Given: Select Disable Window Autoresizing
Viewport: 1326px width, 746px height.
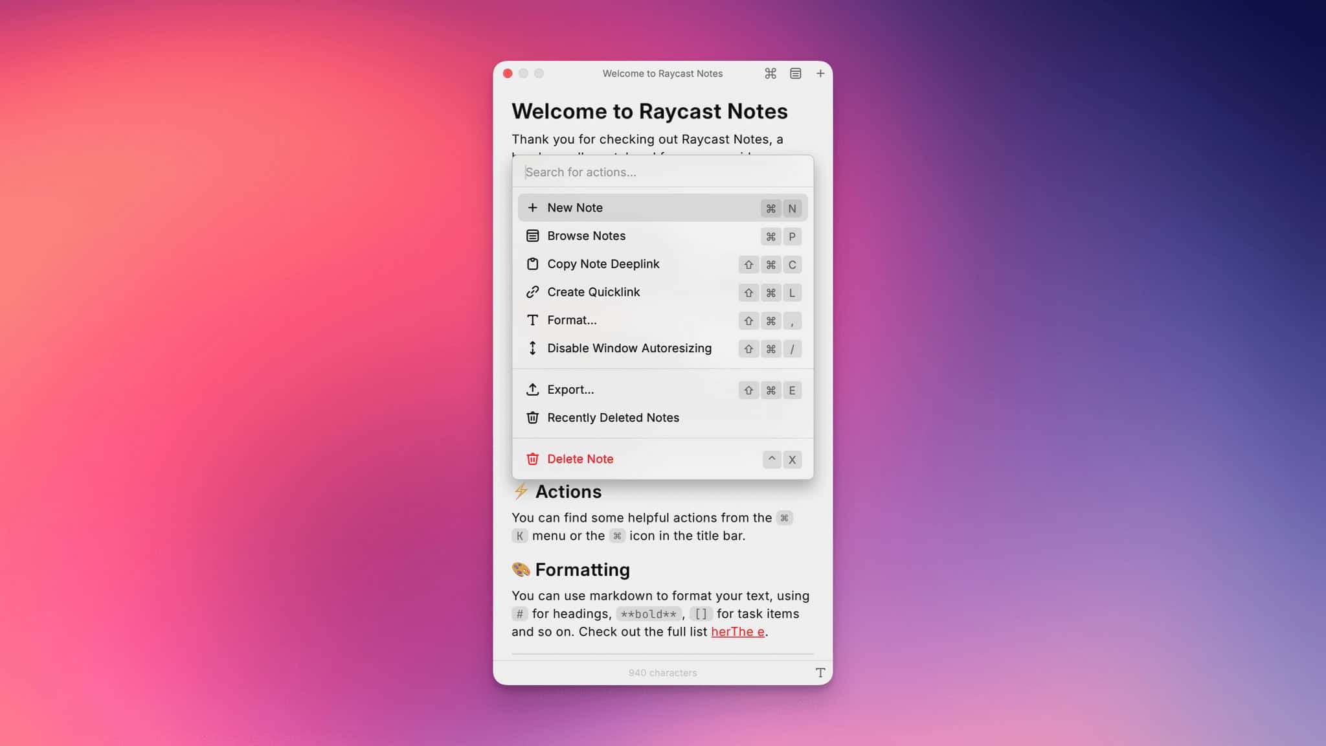Looking at the screenshot, I should (662, 348).
